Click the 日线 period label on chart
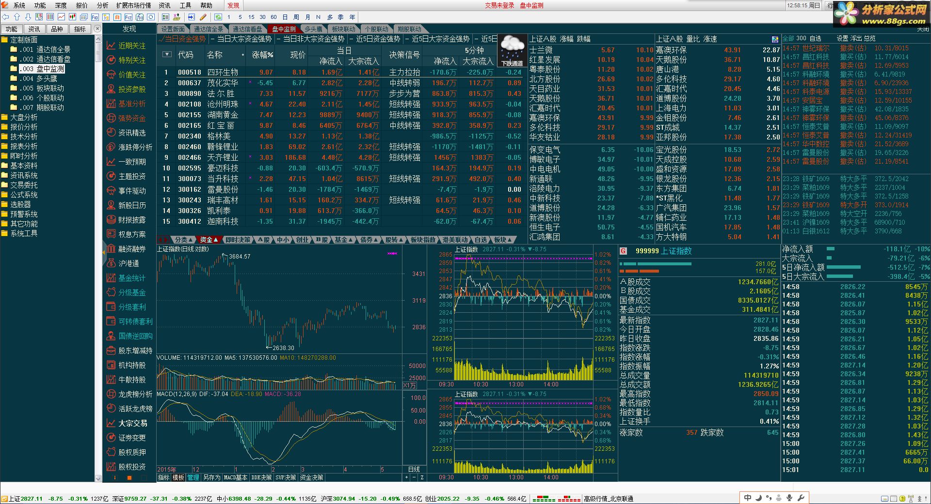931x504 pixels. (x=414, y=469)
